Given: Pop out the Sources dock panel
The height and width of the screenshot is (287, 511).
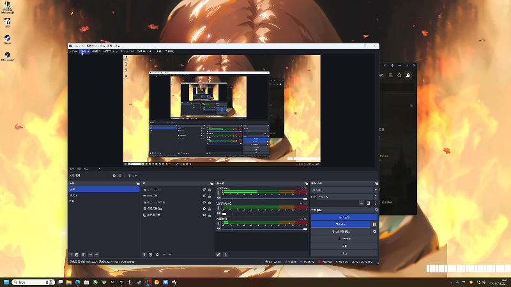Looking at the screenshot, I should point(211,184).
